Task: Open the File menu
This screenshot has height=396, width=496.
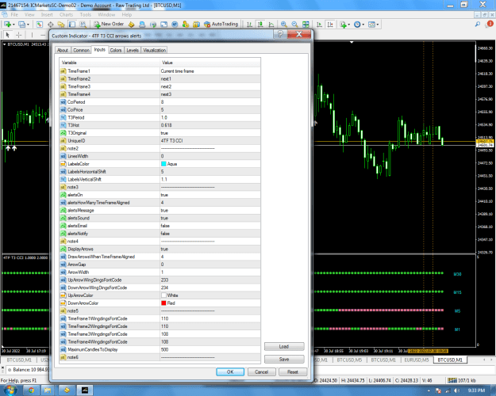Action: click(x=14, y=14)
